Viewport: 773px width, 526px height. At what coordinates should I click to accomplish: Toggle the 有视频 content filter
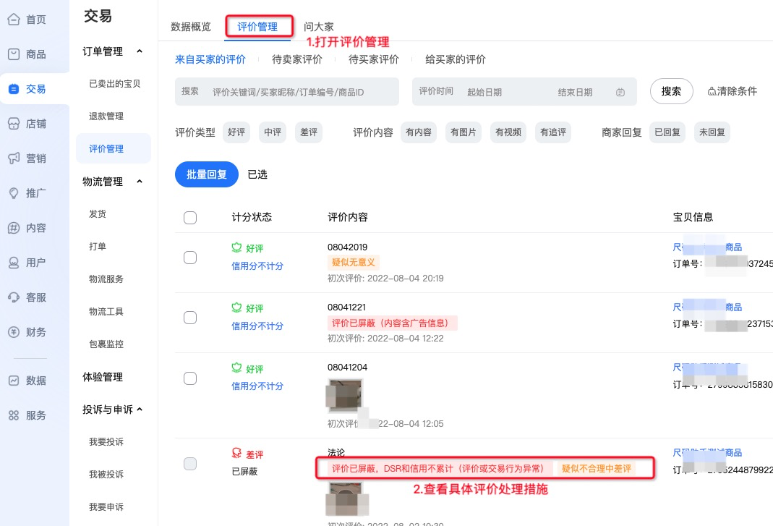pyautogui.click(x=508, y=132)
